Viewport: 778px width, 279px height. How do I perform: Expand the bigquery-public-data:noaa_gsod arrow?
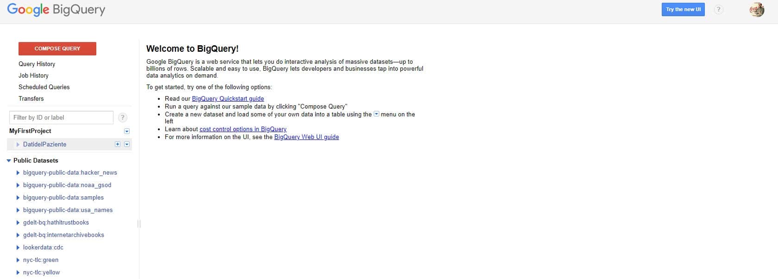18,185
